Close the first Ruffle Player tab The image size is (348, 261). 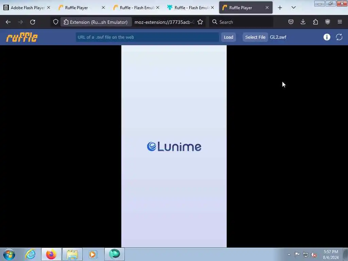(103, 7)
